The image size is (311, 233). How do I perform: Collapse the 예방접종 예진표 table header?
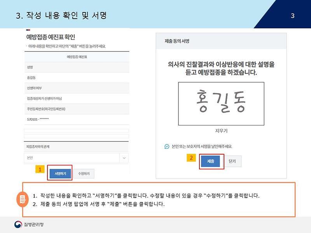pyautogui.click(x=78, y=57)
